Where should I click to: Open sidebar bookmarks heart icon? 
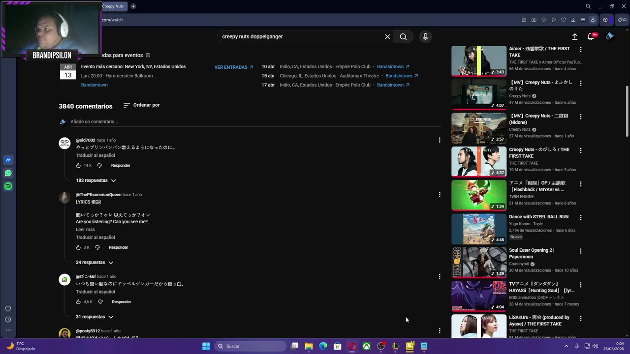pos(8,309)
